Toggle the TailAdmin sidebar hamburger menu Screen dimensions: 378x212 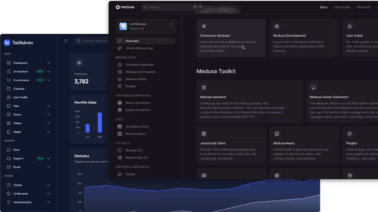click(x=66, y=41)
